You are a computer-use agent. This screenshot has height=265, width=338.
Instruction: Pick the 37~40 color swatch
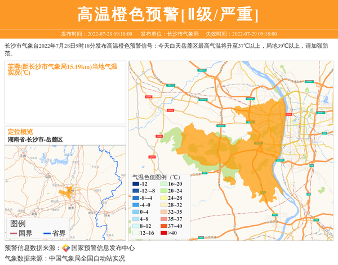pos(162,226)
